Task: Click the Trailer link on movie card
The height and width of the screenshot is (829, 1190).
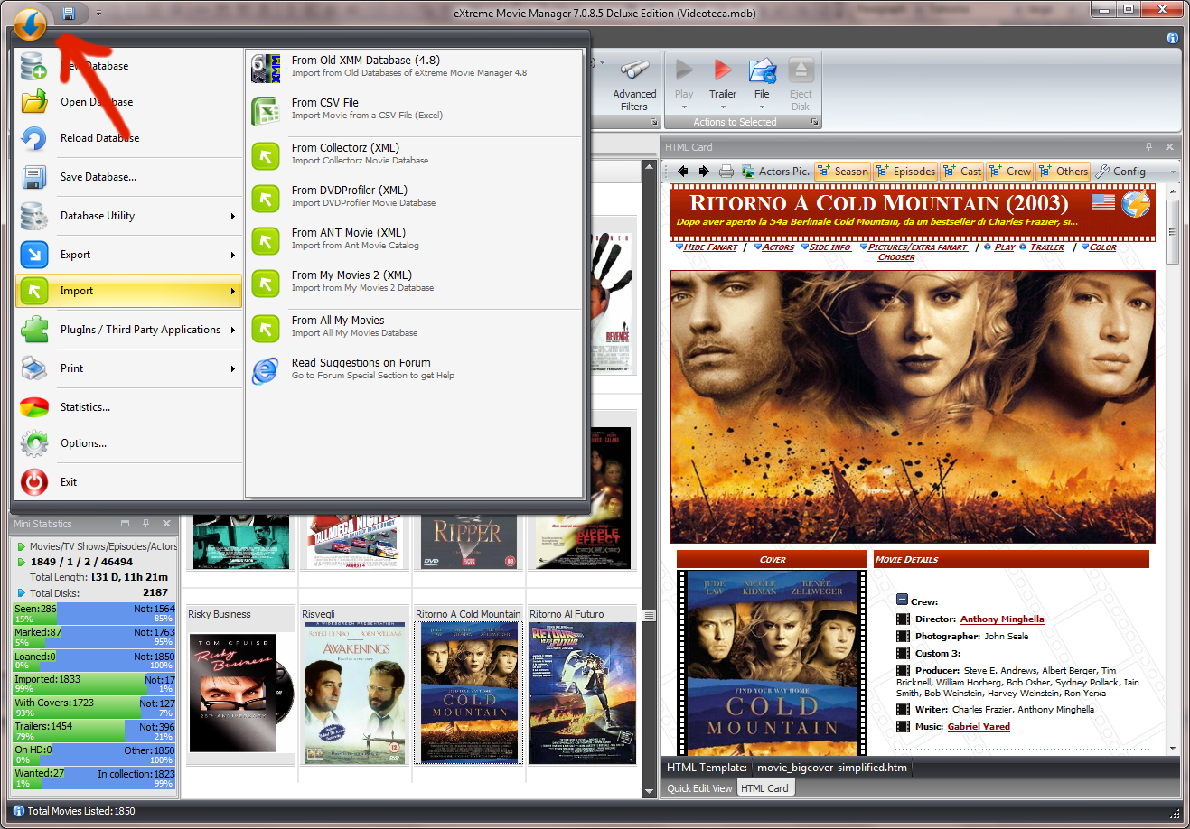Action: (1046, 247)
